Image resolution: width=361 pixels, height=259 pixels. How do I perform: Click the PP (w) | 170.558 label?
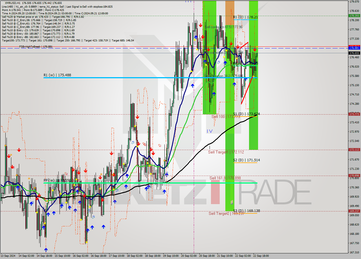click(57, 180)
